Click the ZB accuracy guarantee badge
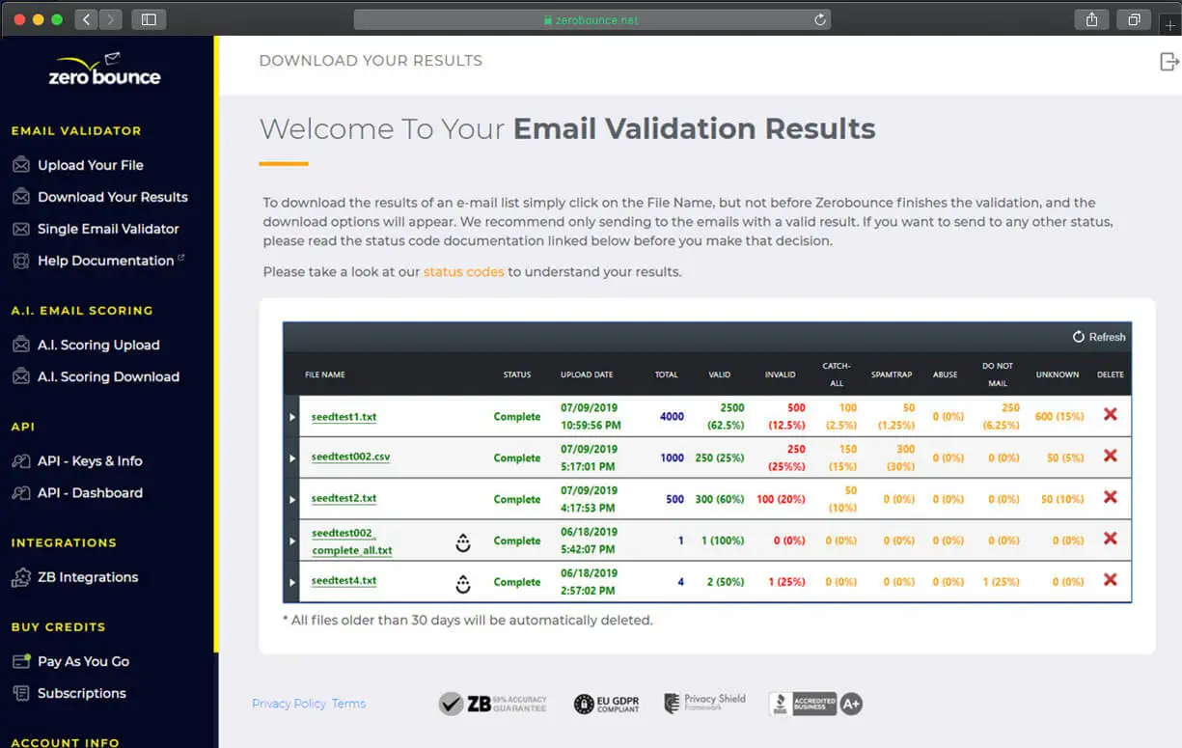This screenshot has height=748, width=1182. [492, 704]
